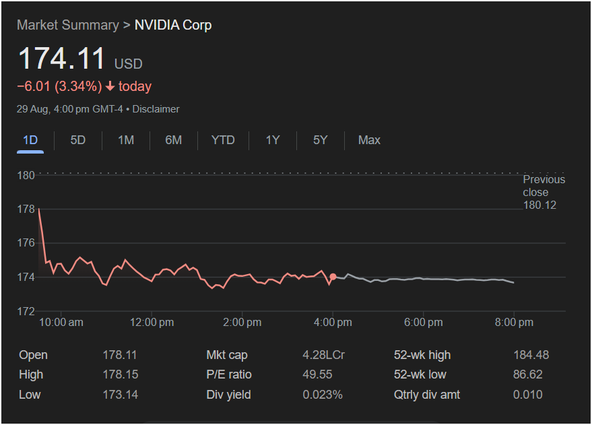This screenshot has height=425, width=592.
Task: Click the 52-wk high value 184.48
Action: 527,355
